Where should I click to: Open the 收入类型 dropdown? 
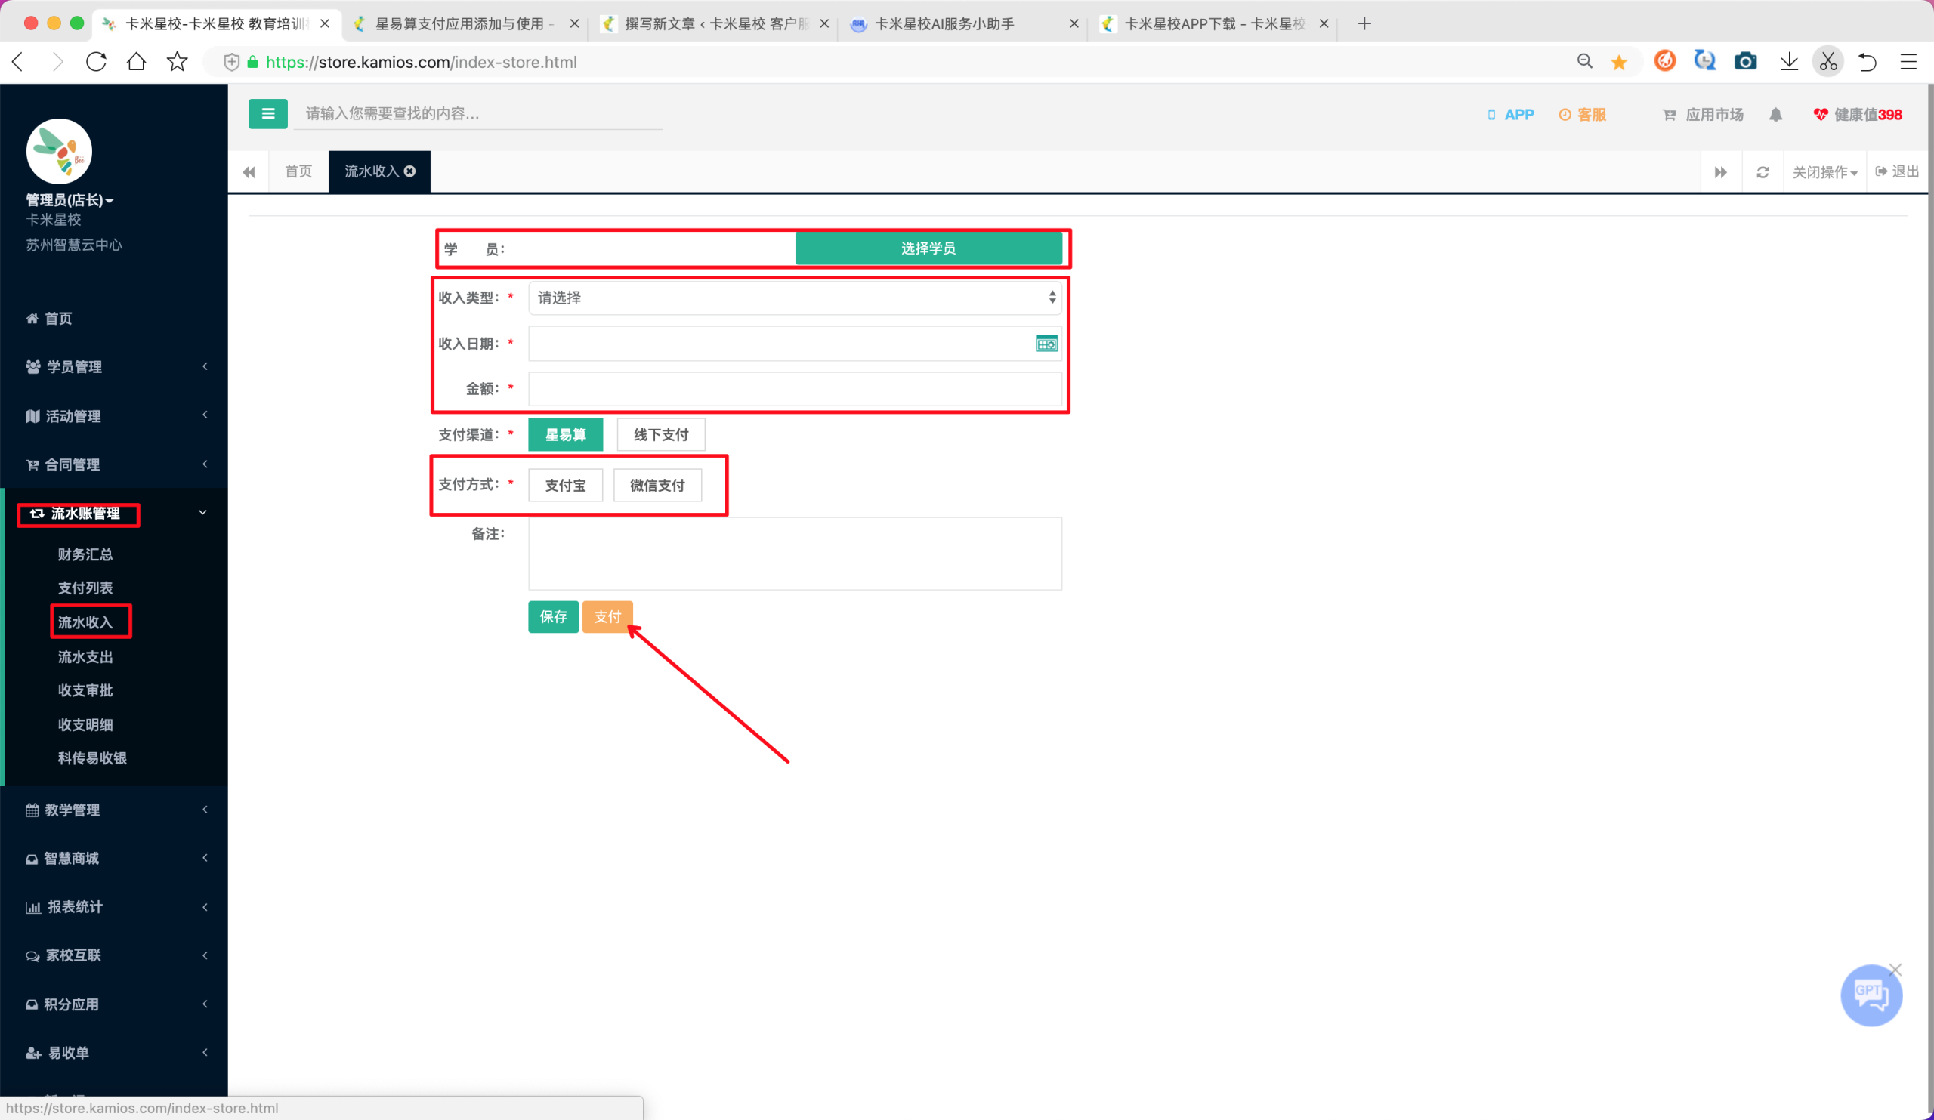[x=795, y=298]
